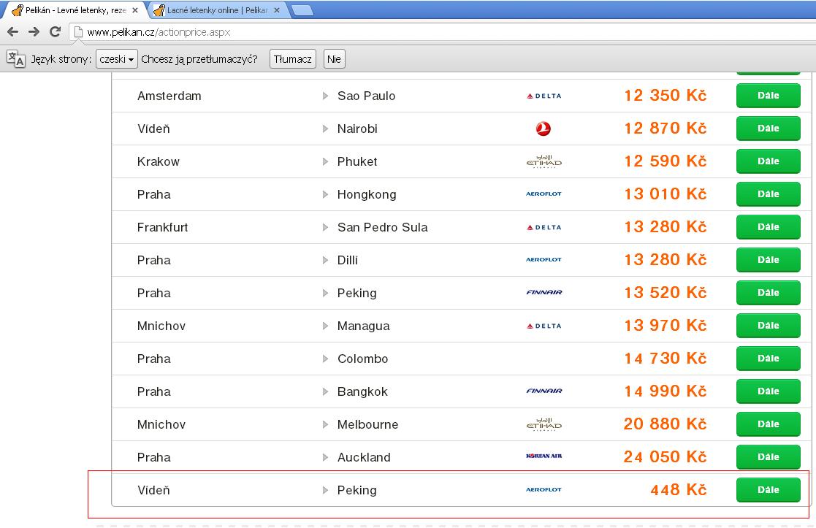Click the Finnair logo in the Bangkok row

click(x=544, y=391)
